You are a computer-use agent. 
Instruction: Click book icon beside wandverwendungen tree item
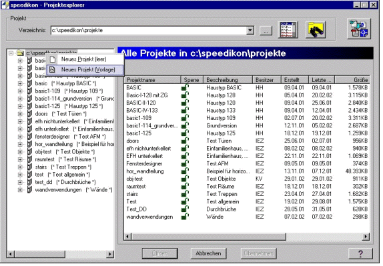(29, 189)
